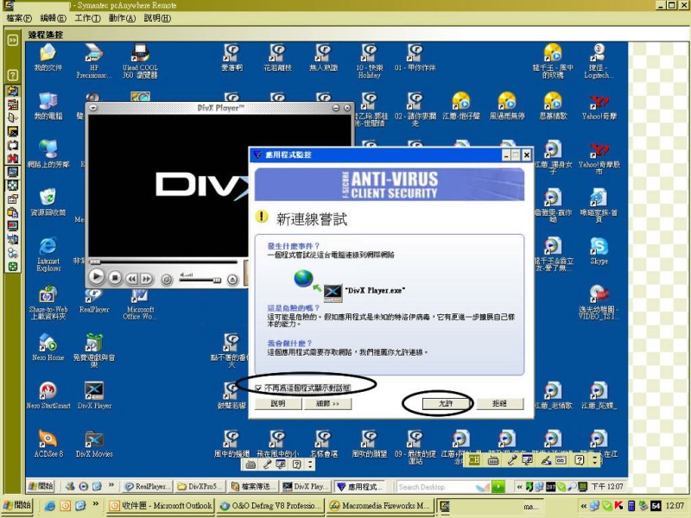Switch to DivXPro5 folder on remote taskbar
The height and width of the screenshot is (518, 691).
tap(200, 486)
